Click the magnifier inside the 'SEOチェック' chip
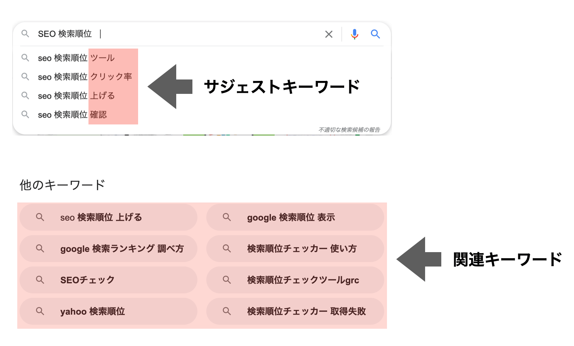This screenshot has height=346, width=574. pyautogui.click(x=40, y=279)
